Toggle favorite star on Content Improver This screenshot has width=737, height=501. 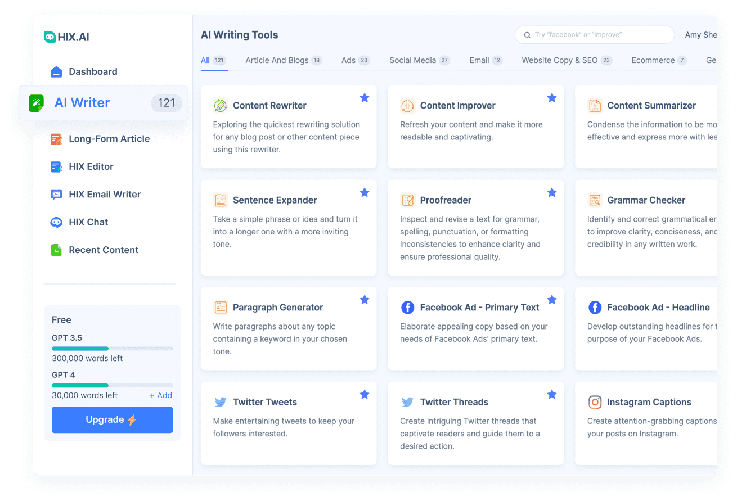click(552, 98)
